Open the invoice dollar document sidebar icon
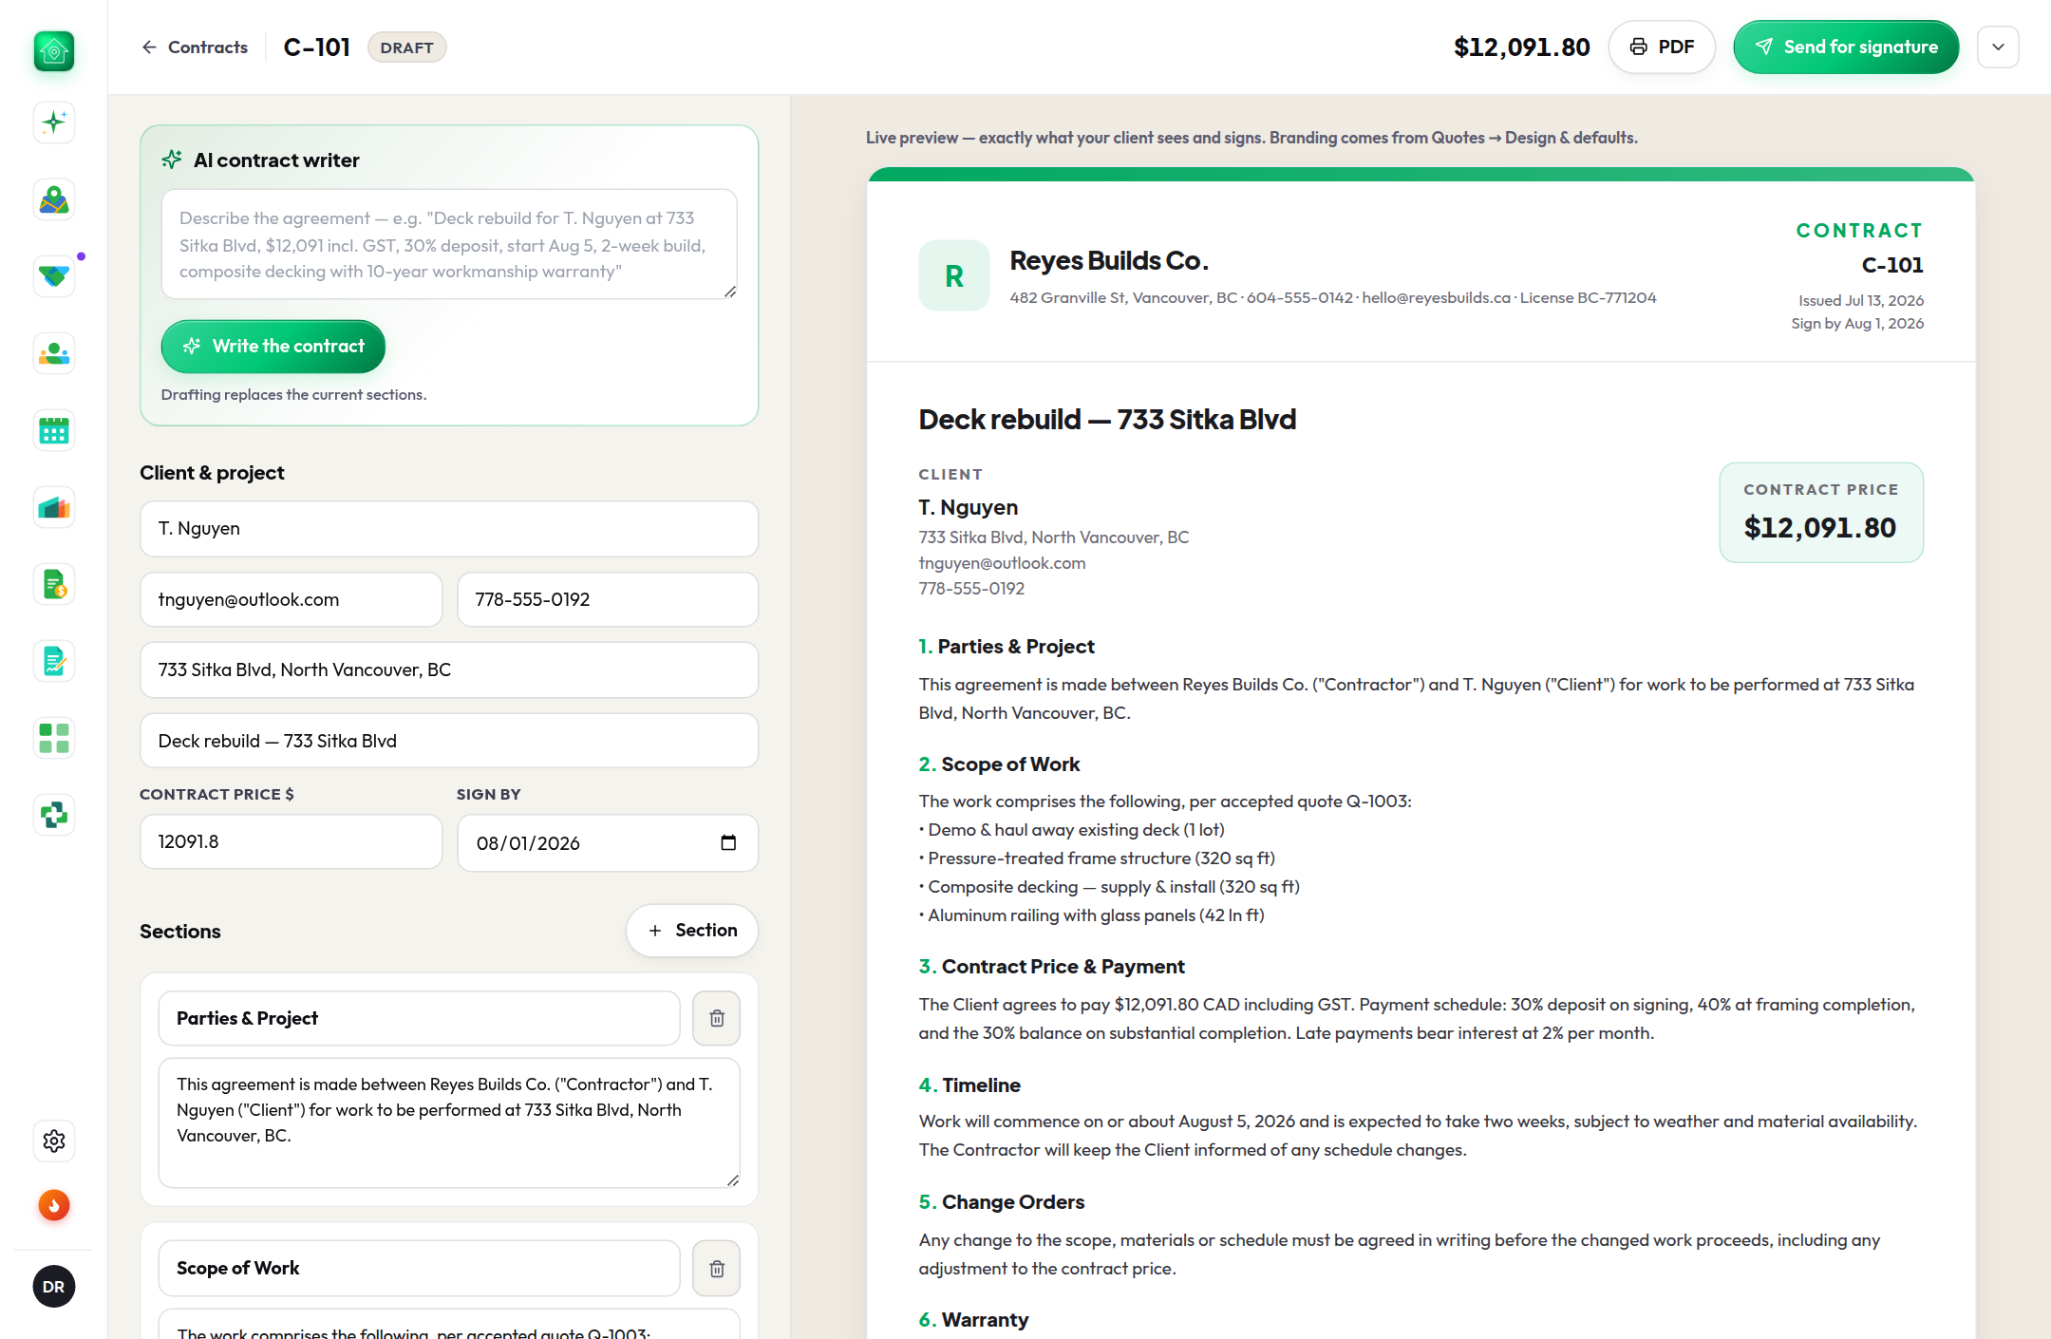 tap(54, 584)
